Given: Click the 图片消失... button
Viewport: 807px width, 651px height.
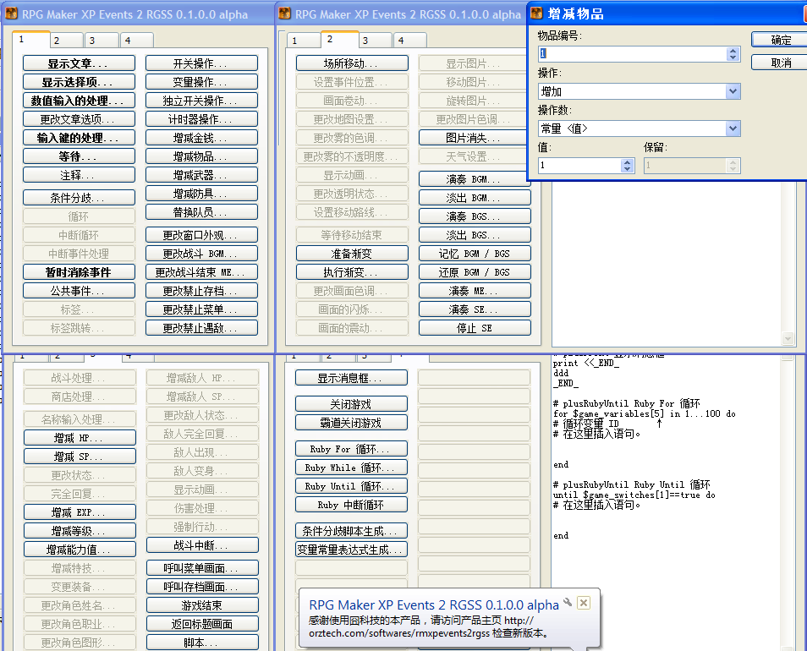Looking at the screenshot, I should click(x=475, y=138).
